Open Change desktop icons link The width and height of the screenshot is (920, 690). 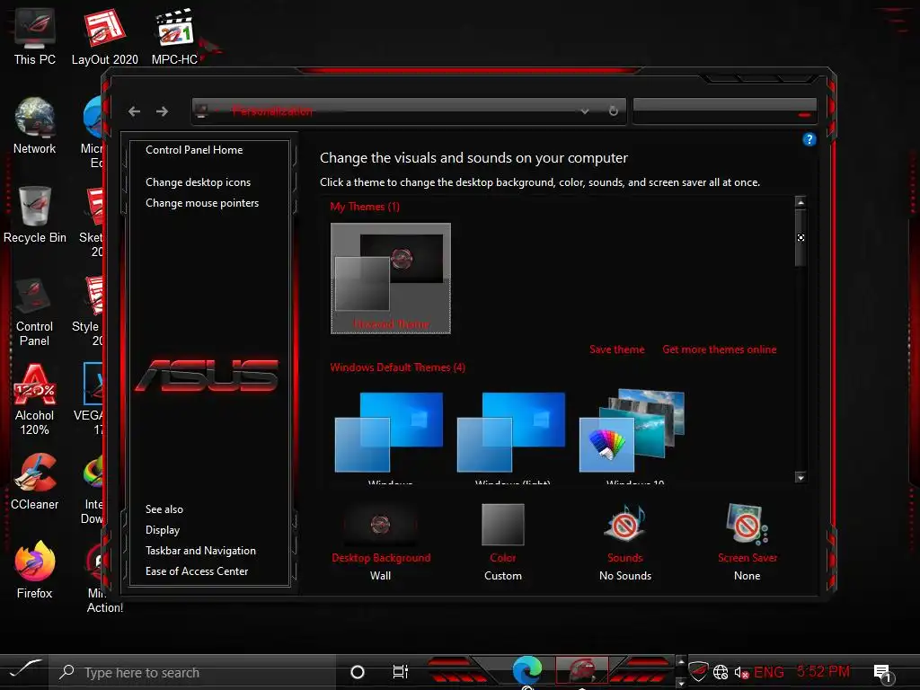point(199,181)
